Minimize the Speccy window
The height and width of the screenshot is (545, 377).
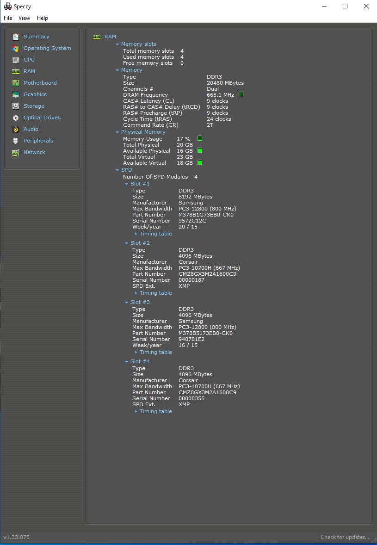(324, 6)
